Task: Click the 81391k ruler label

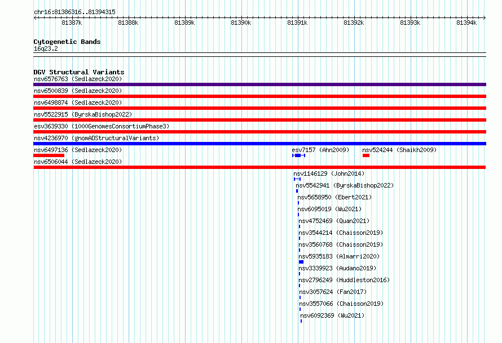Action: [x=297, y=23]
